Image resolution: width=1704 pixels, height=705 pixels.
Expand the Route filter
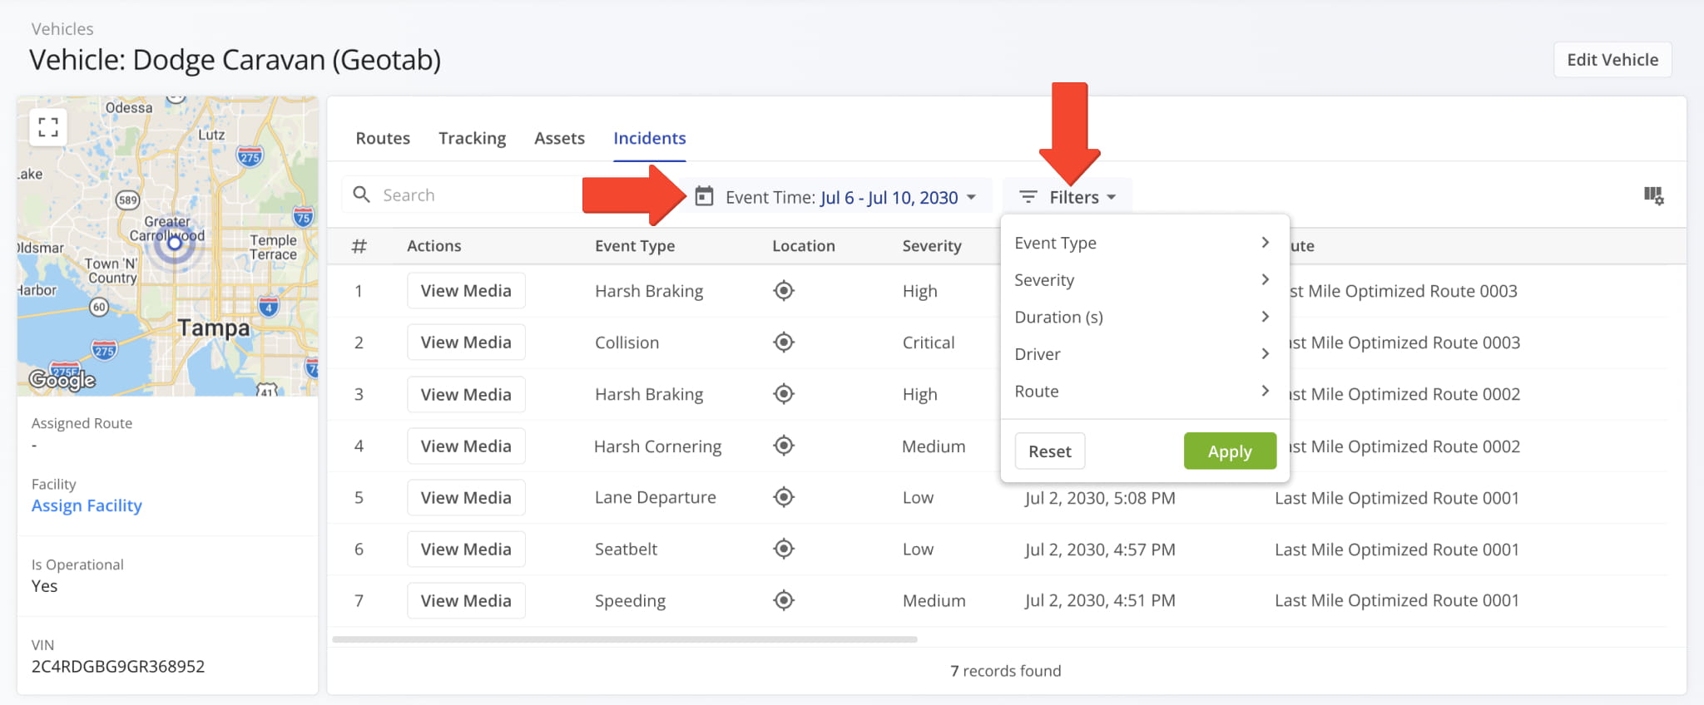pyautogui.click(x=1143, y=391)
